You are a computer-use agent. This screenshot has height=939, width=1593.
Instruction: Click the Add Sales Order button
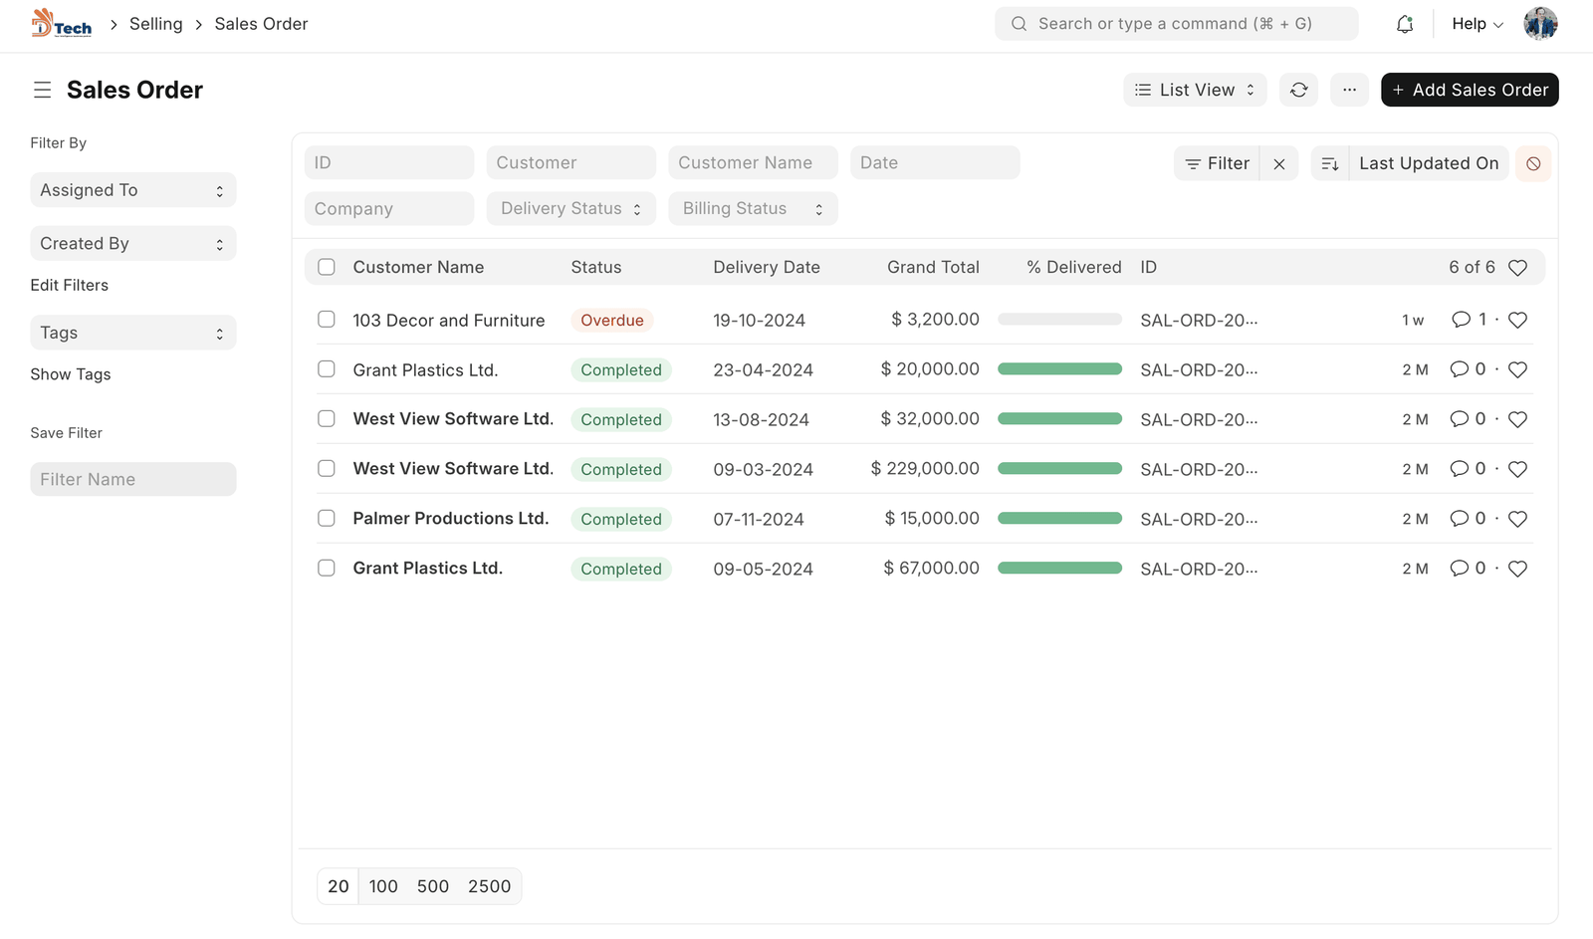point(1470,90)
